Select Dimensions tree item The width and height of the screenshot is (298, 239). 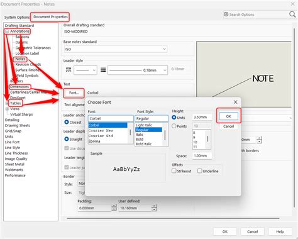click(19, 87)
